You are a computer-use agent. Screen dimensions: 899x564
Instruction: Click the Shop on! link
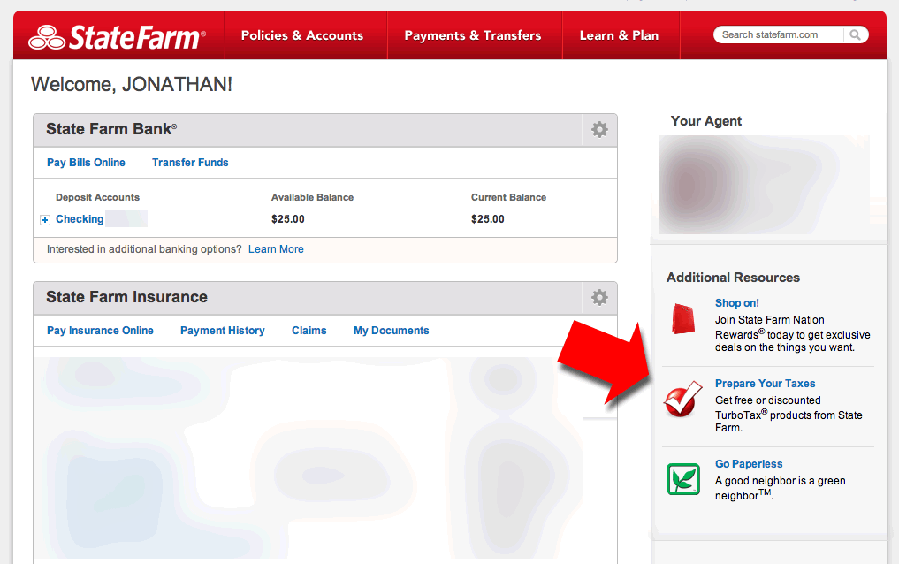pyautogui.click(x=736, y=303)
